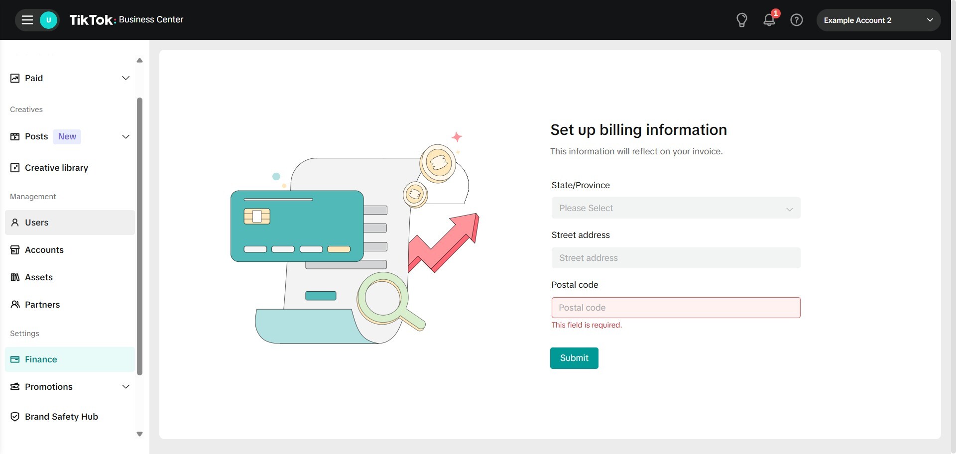
Task: Open the Partners management page
Action: point(42,305)
